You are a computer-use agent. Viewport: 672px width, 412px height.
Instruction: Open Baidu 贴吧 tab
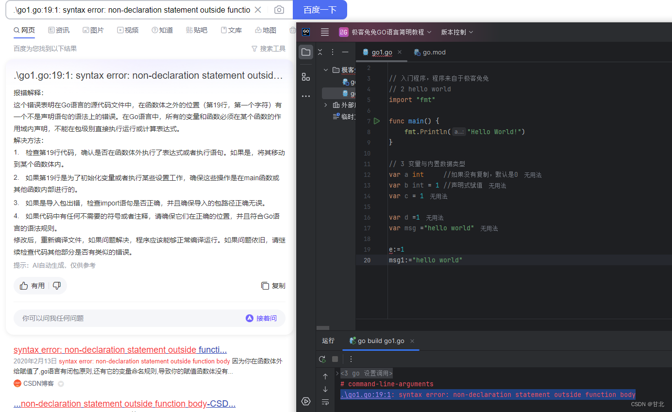tap(197, 30)
